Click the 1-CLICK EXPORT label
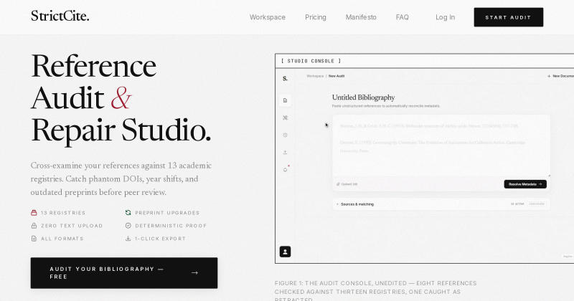Screen dimensions: 574x301 click(160, 239)
